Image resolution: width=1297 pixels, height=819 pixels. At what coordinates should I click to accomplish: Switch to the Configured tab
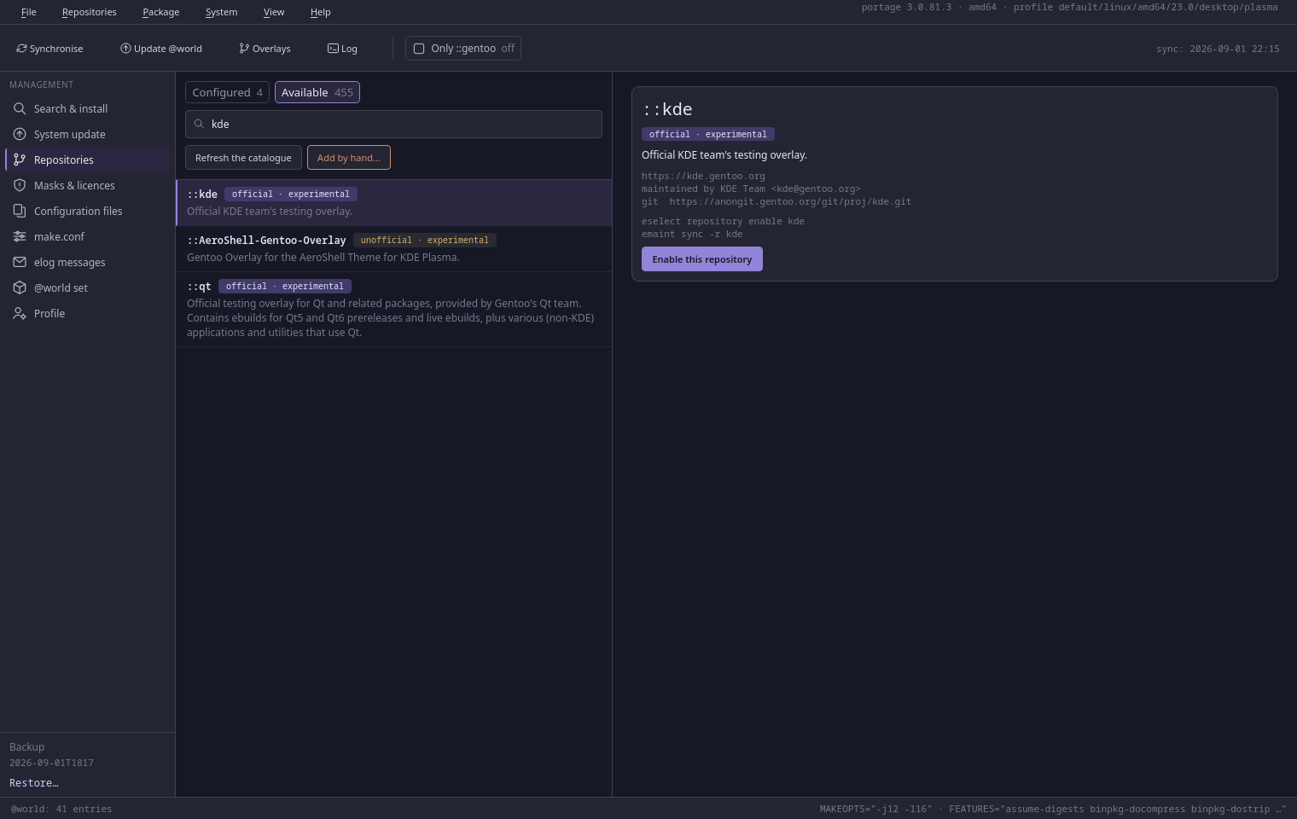pos(227,92)
